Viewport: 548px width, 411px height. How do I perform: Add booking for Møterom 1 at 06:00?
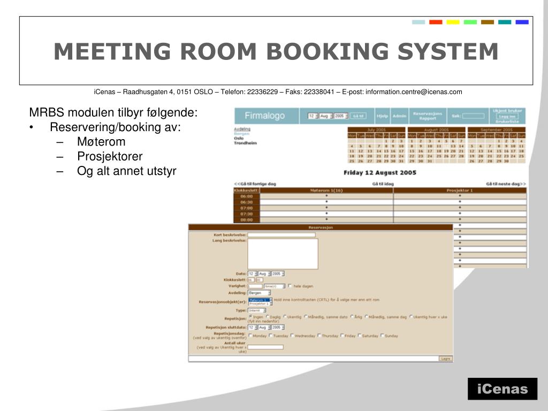tap(326, 196)
